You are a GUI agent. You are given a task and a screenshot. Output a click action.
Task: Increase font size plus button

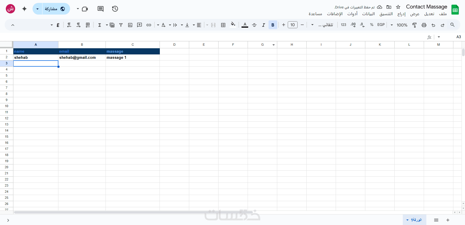tap(284, 25)
